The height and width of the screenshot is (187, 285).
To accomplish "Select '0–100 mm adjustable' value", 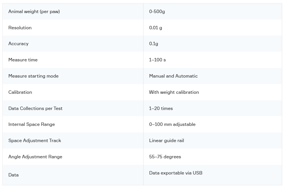I will click(x=172, y=124).
